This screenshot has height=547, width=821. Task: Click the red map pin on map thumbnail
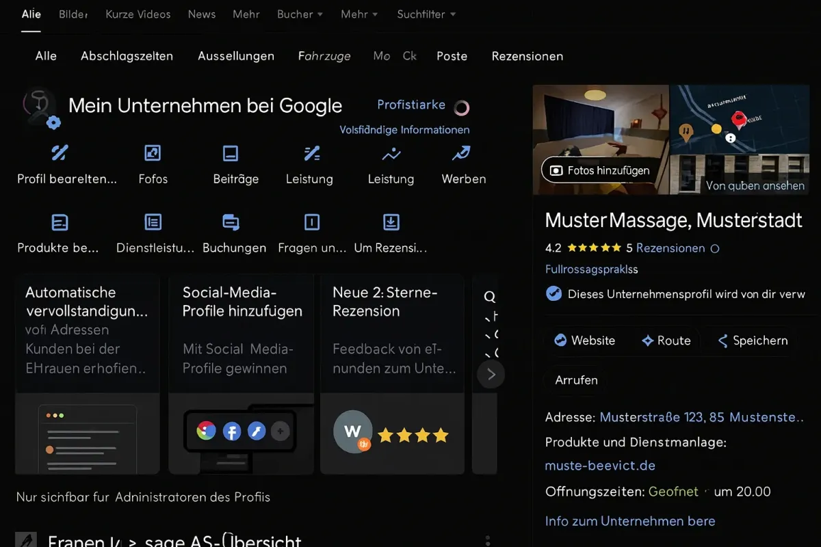click(x=738, y=120)
